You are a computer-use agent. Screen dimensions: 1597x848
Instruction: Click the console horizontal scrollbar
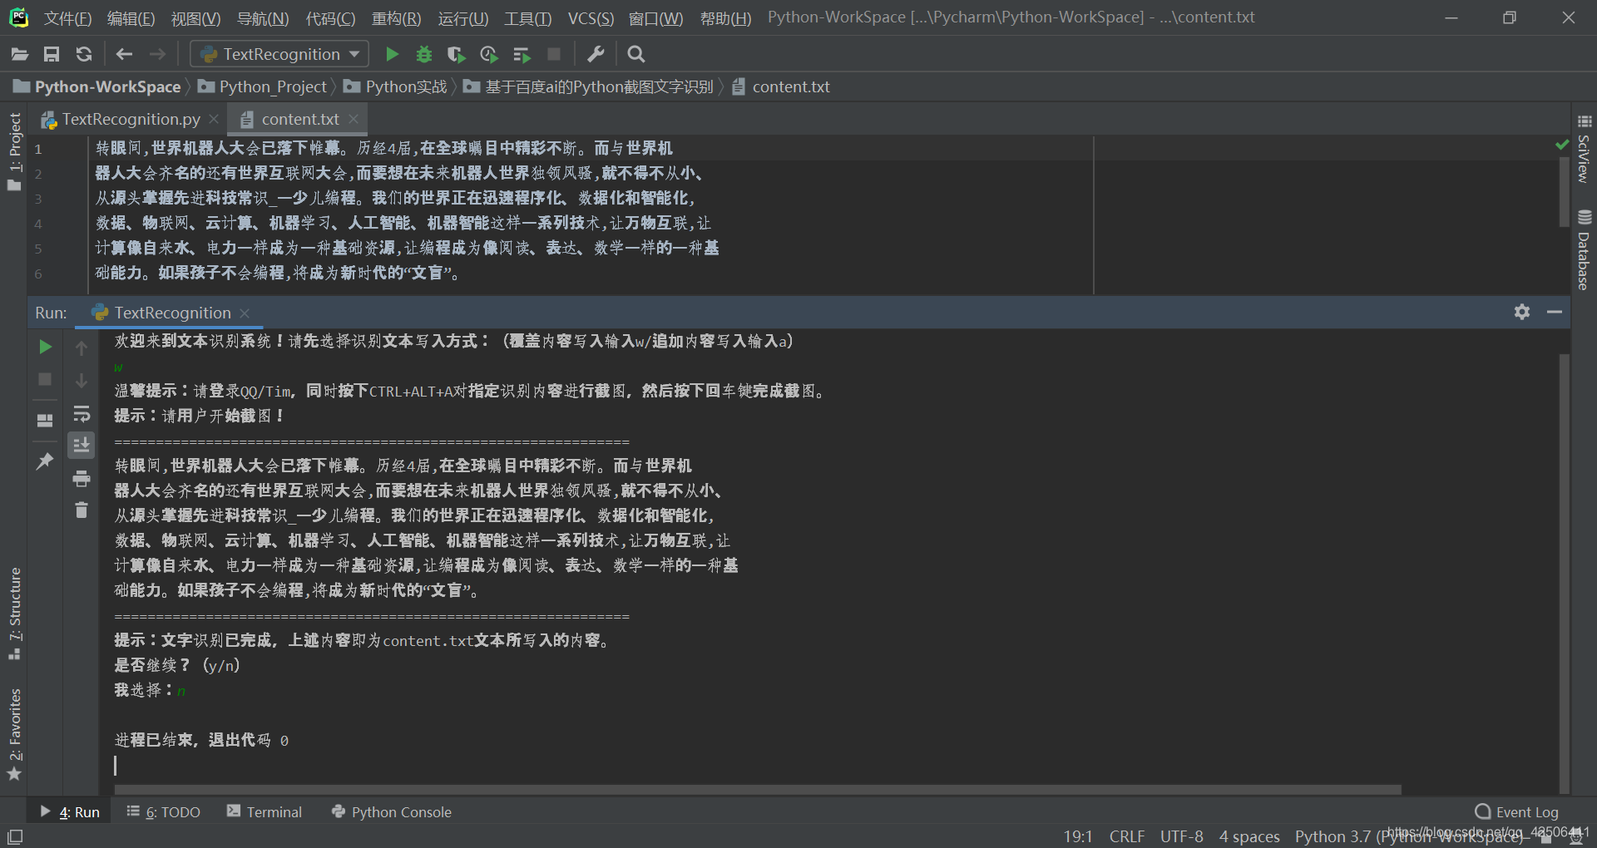tap(758, 789)
